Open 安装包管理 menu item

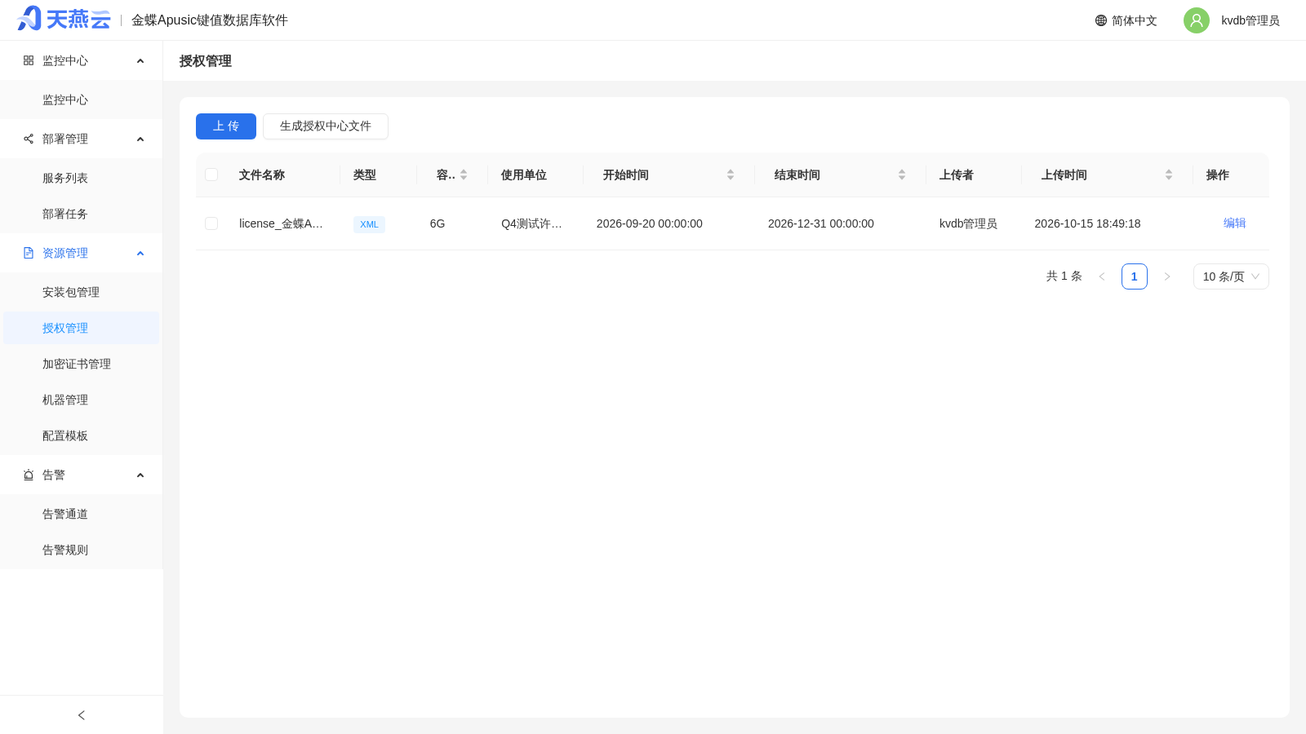tap(82, 292)
